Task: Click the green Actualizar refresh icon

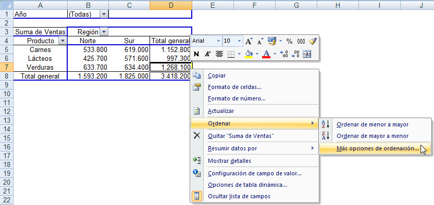Action: [196, 111]
